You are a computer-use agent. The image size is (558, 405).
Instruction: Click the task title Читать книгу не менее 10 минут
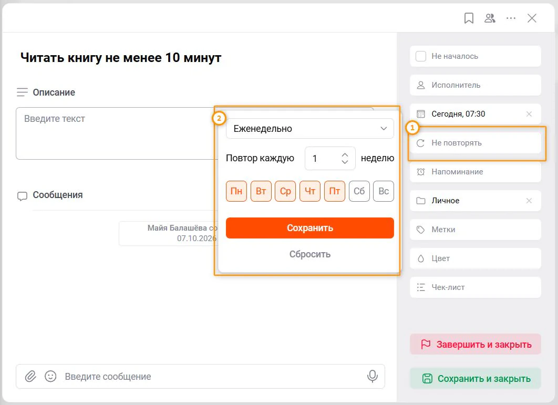pos(121,58)
